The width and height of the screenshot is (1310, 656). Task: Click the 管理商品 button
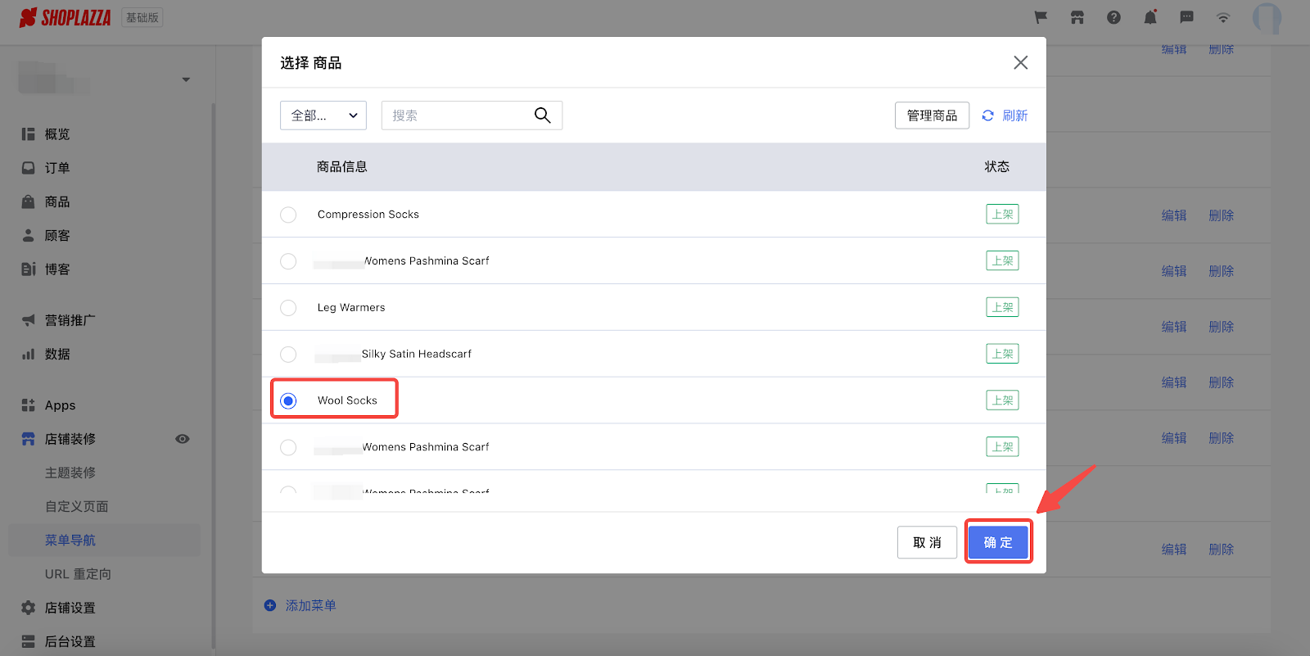pos(932,115)
